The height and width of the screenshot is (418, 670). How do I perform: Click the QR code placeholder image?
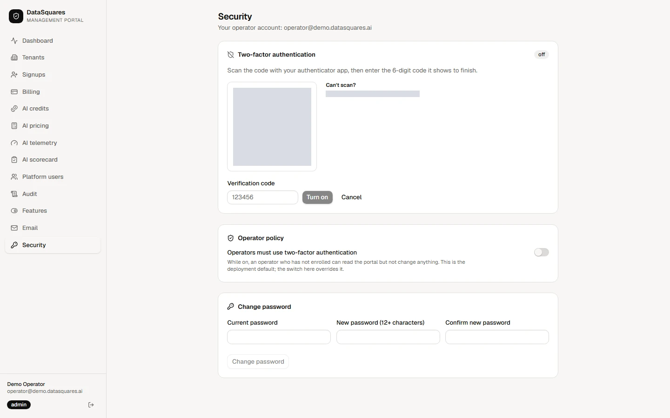272,127
